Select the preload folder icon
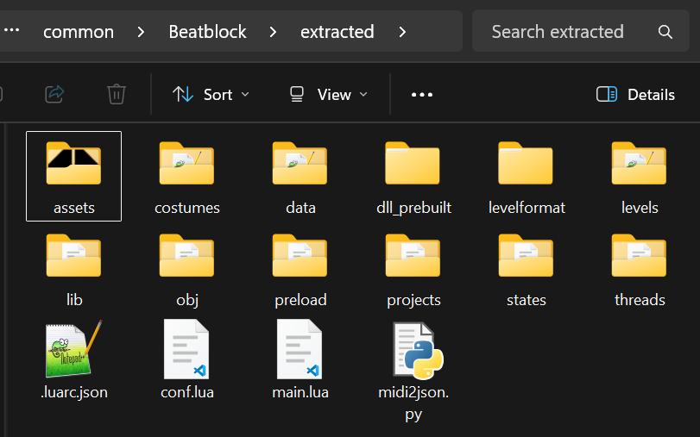The width and height of the screenshot is (700, 437). pos(300,255)
